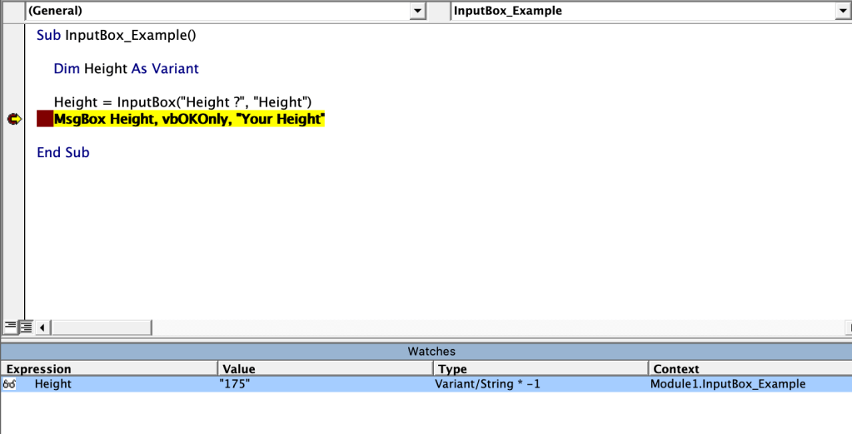Open the InputBox_Example procedure dropdown
The image size is (852, 434).
coord(841,11)
